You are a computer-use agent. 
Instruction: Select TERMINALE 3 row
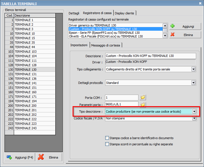(x=30, y=29)
